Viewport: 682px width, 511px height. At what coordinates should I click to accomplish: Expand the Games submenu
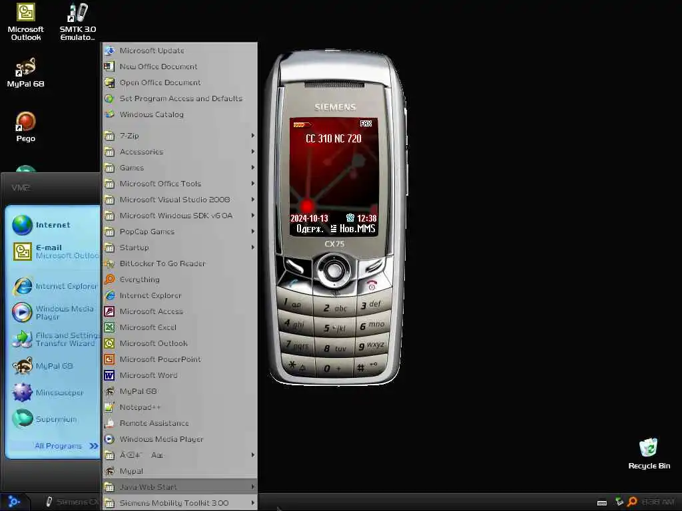(x=180, y=168)
